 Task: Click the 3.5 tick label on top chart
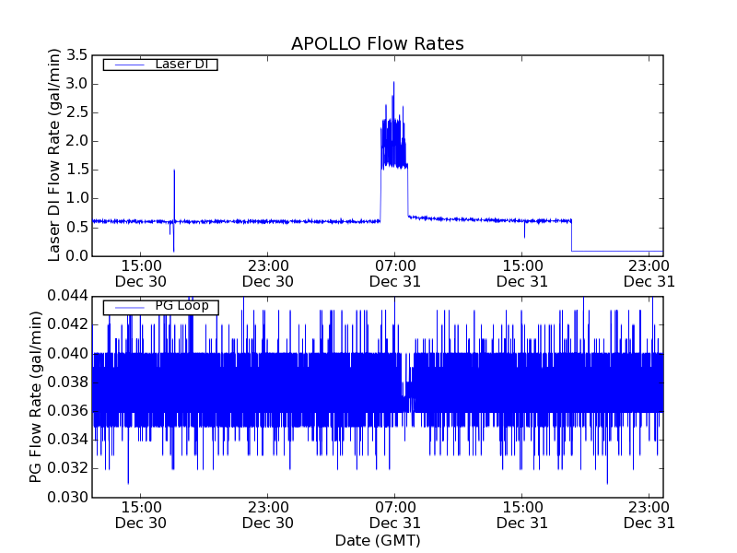[x=77, y=55]
